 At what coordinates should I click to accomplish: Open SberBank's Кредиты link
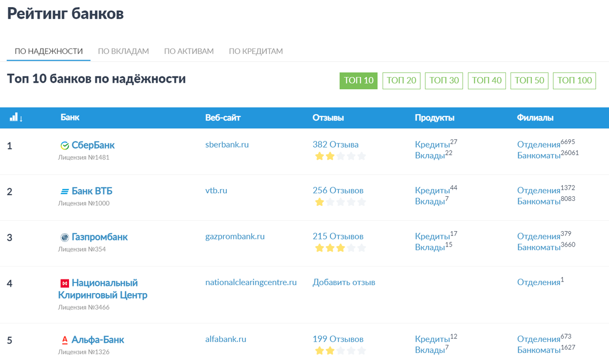pyautogui.click(x=432, y=145)
